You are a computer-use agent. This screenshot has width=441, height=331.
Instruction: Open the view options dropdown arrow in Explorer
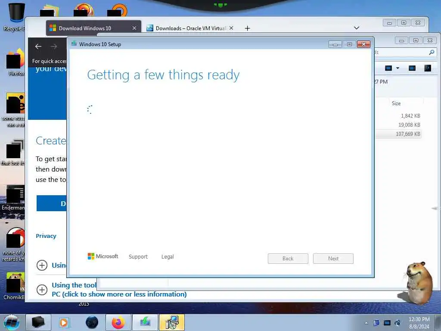click(398, 68)
